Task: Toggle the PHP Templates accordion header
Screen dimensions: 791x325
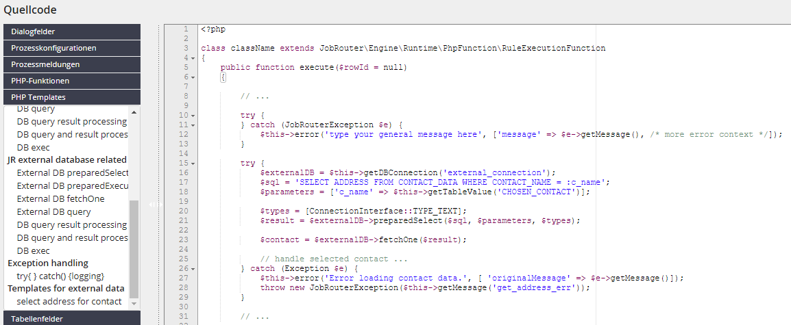Action: point(72,97)
